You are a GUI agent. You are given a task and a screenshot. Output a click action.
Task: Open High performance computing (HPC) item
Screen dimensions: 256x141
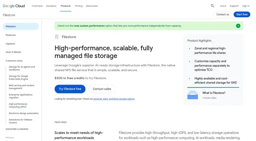coord(18,105)
